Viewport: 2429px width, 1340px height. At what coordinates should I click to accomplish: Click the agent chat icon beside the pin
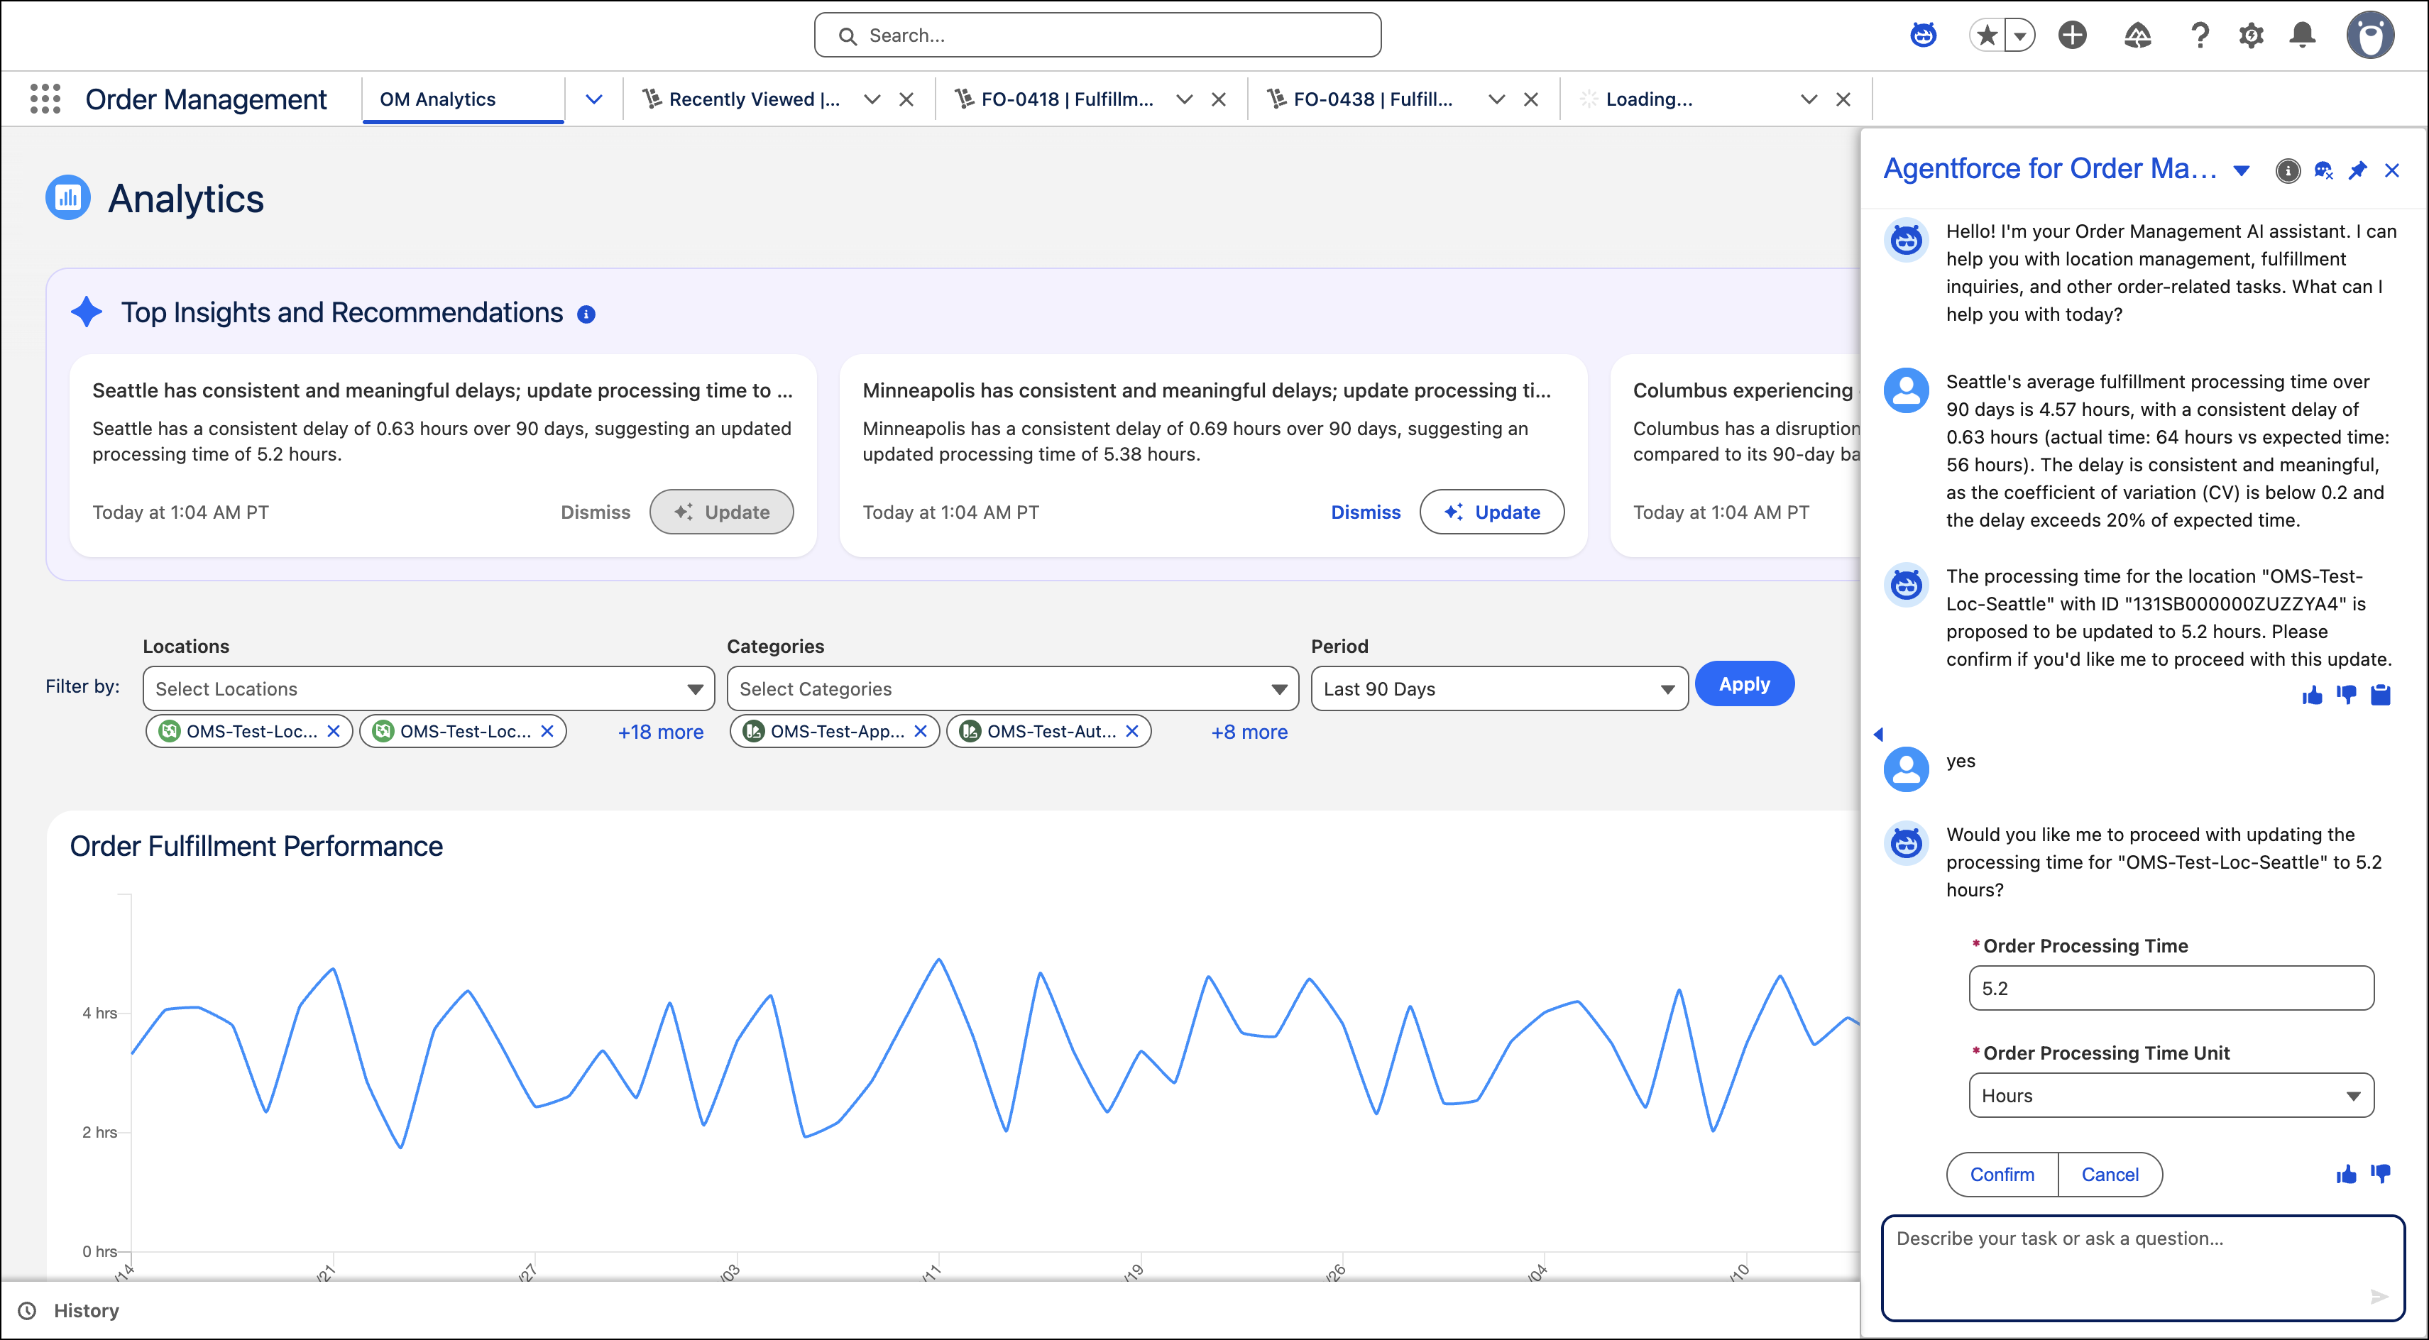[x=2323, y=170]
